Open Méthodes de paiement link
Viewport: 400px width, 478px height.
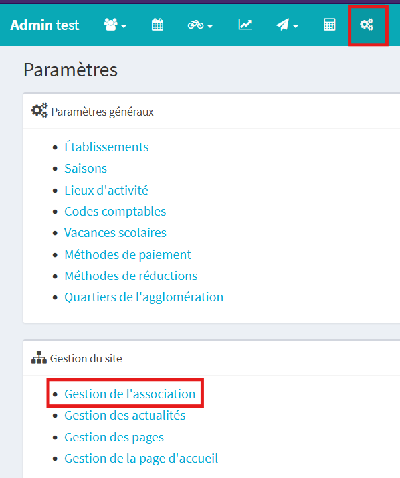click(128, 254)
